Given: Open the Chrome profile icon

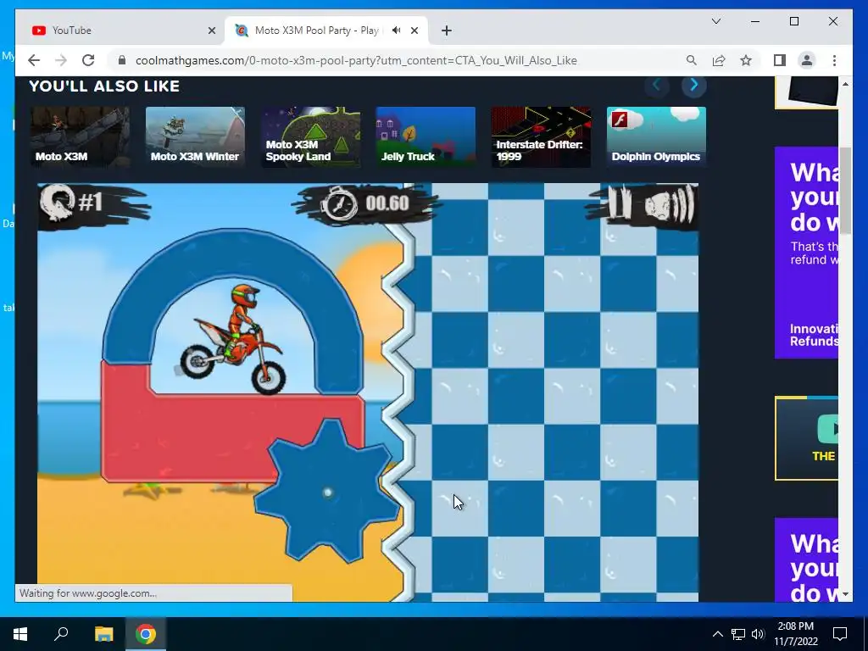Looking at the screenshot, I should tap(807, 60).
